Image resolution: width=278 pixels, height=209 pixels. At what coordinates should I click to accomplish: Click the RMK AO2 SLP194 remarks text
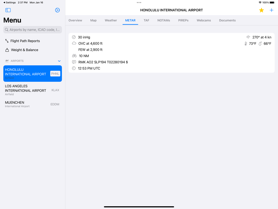103,62
